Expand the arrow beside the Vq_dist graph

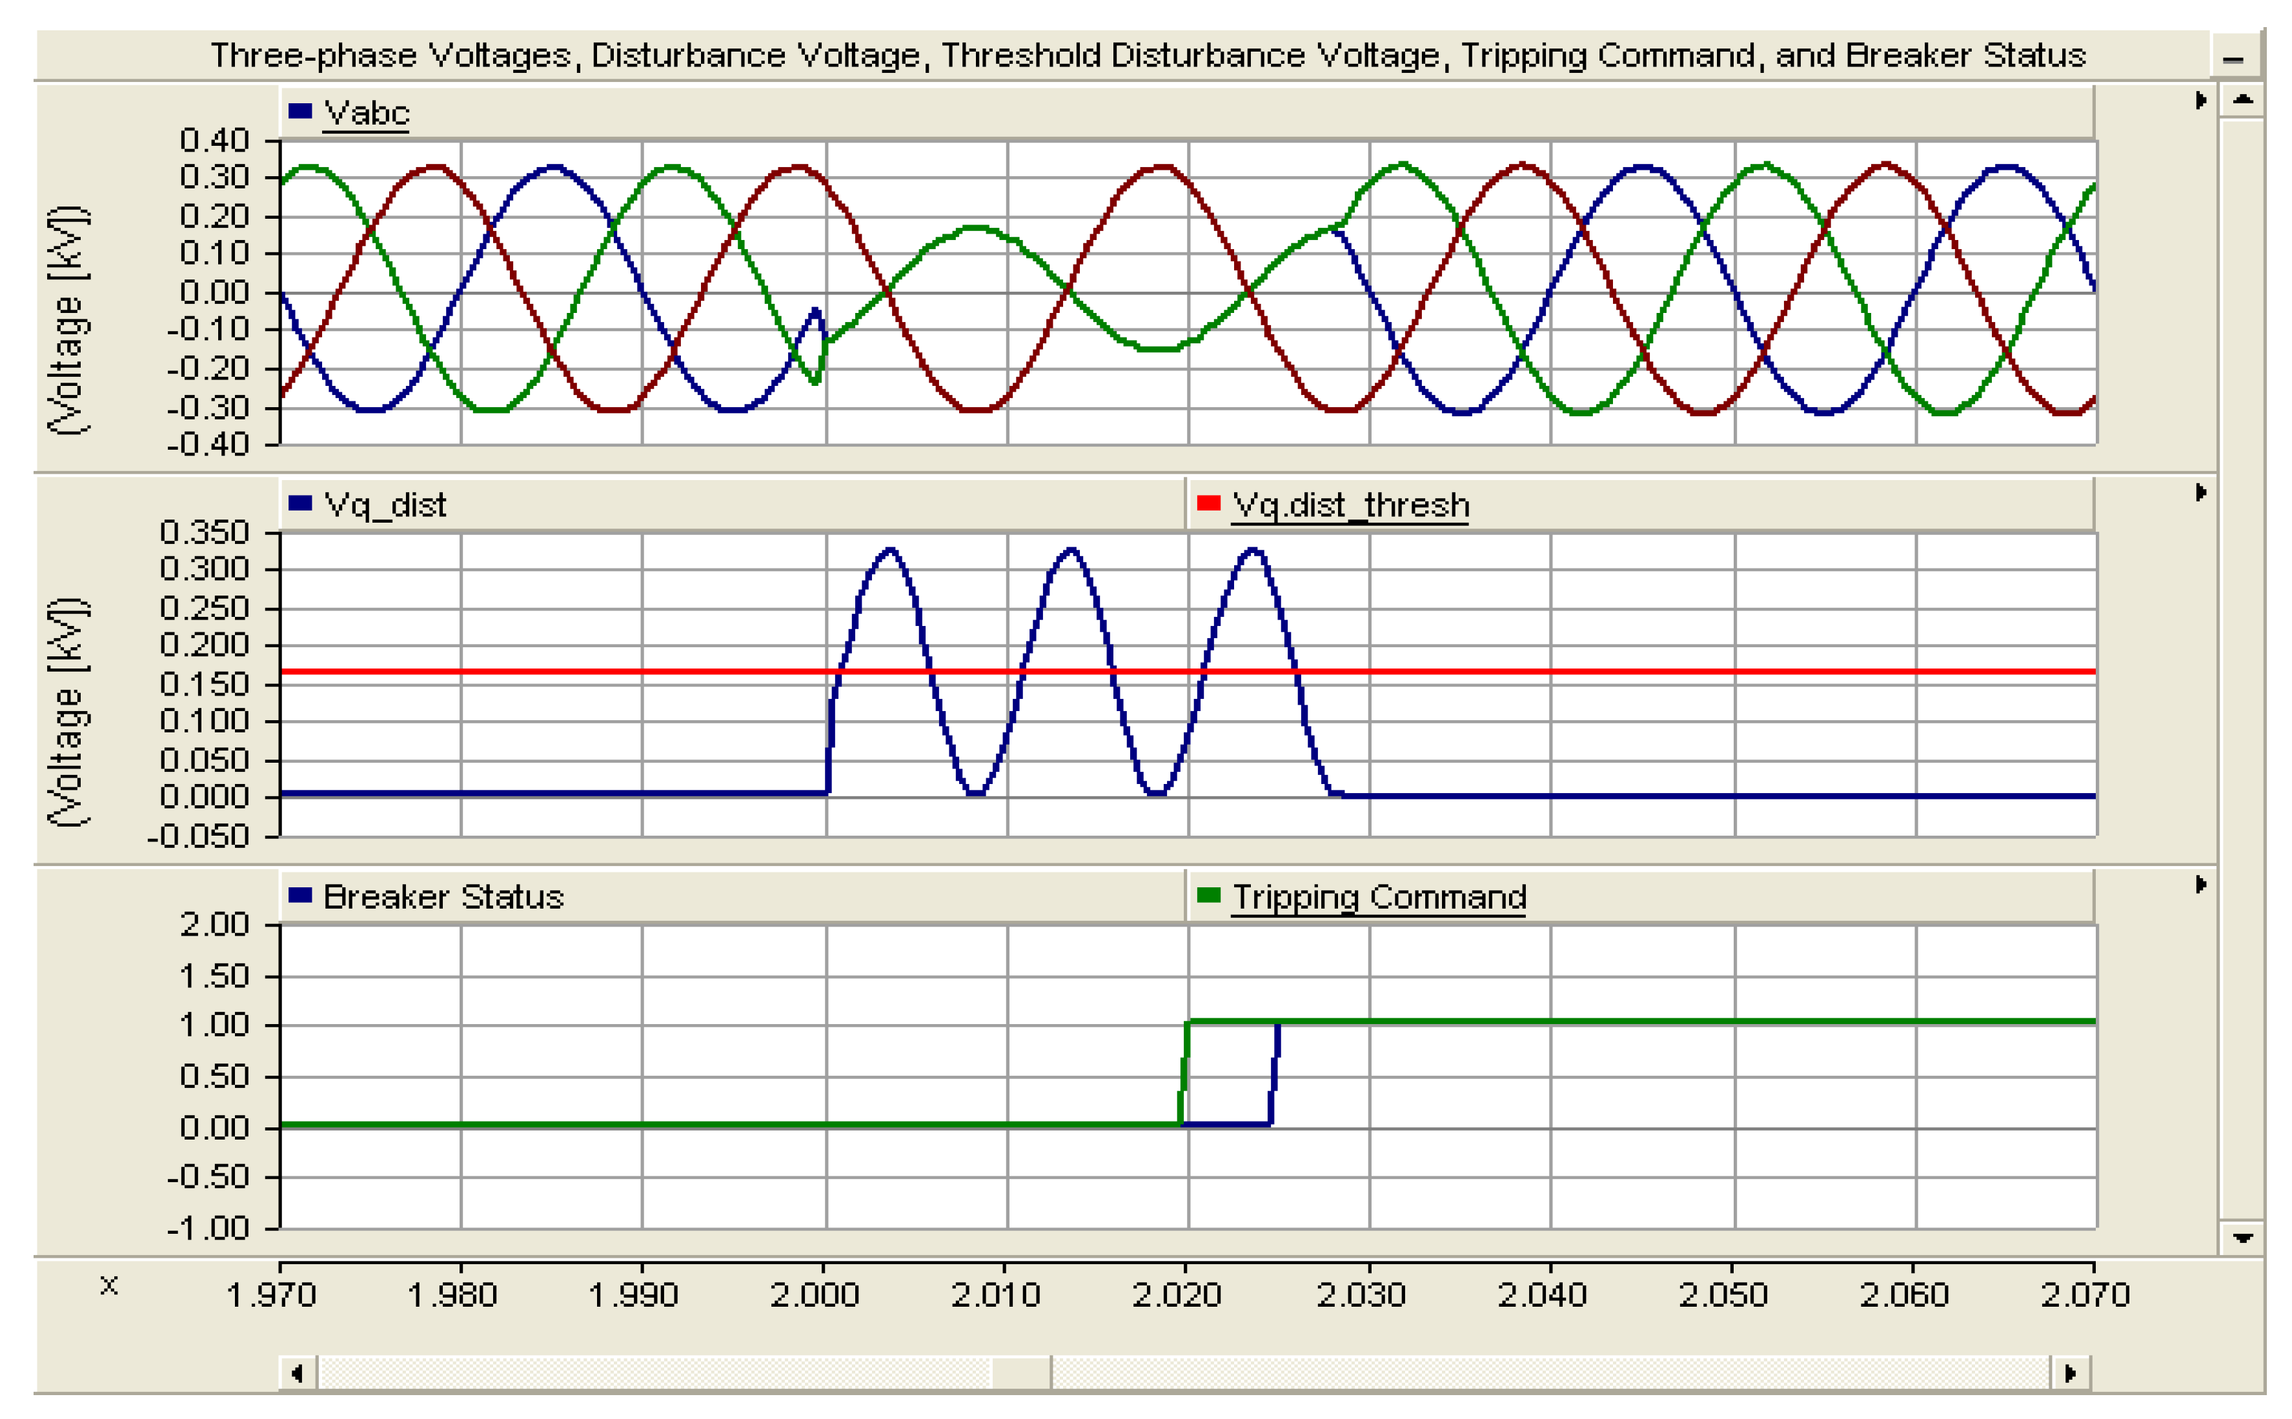2200,493
